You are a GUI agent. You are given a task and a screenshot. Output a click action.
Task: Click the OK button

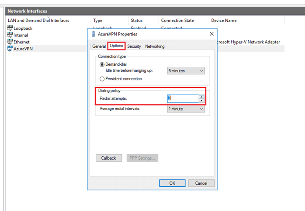pyautogui.click(x=172, y=183)
